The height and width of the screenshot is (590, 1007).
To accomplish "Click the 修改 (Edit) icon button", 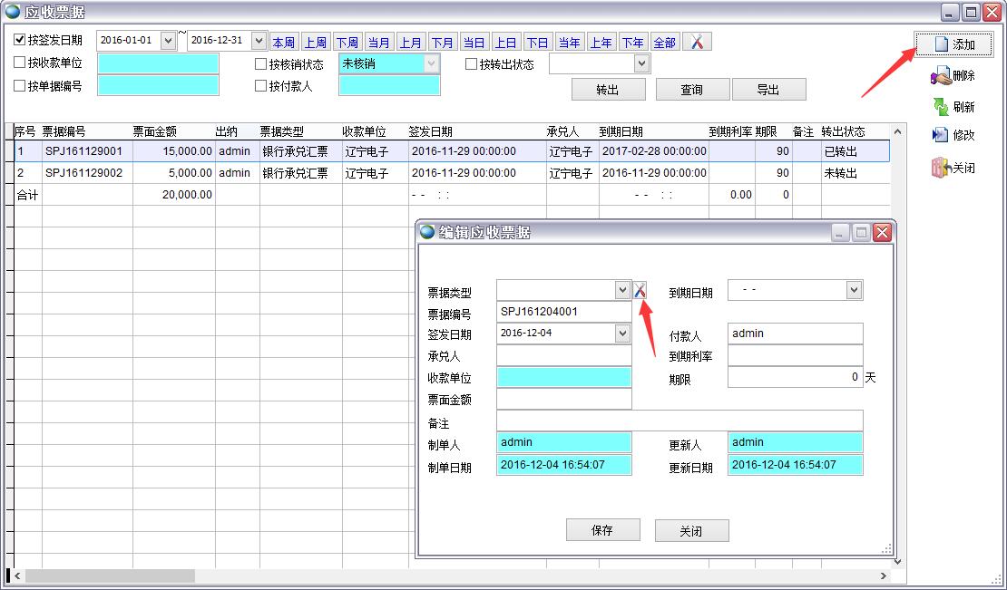I will coord(953,135).
